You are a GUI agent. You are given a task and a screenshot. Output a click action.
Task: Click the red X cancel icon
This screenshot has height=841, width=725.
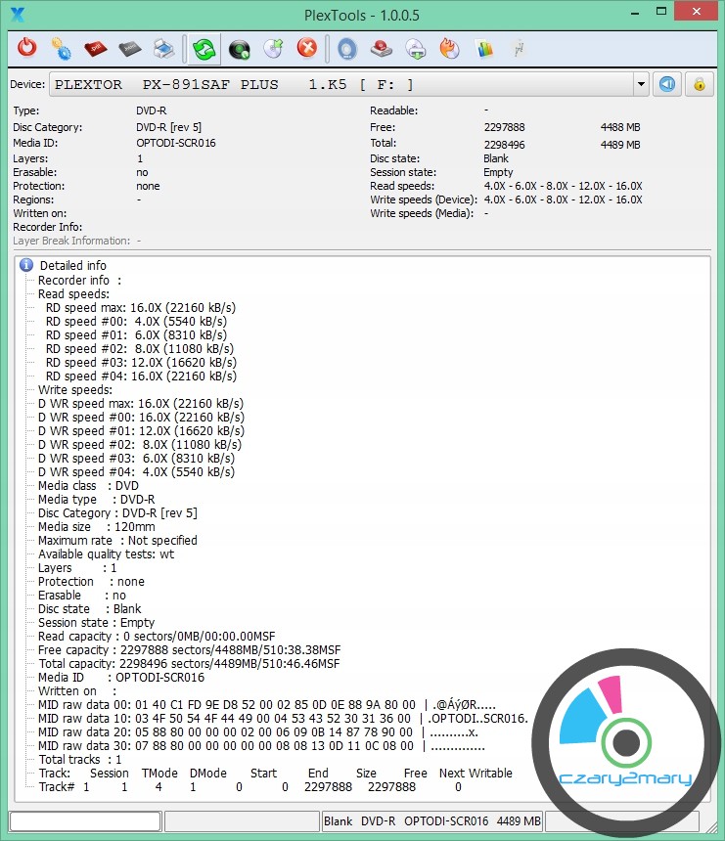point(307,48)
